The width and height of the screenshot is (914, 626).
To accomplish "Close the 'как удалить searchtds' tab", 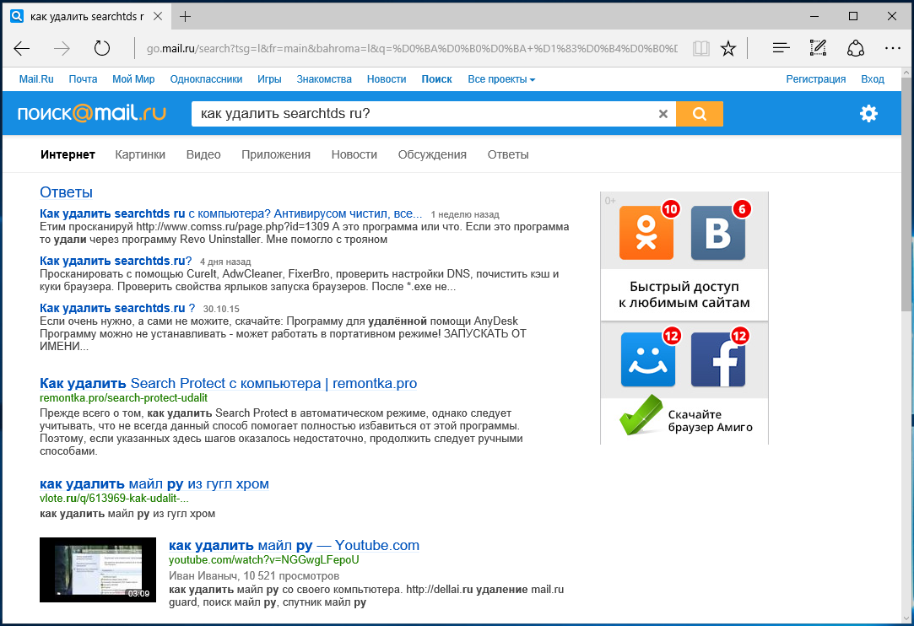I will [158, 16].
